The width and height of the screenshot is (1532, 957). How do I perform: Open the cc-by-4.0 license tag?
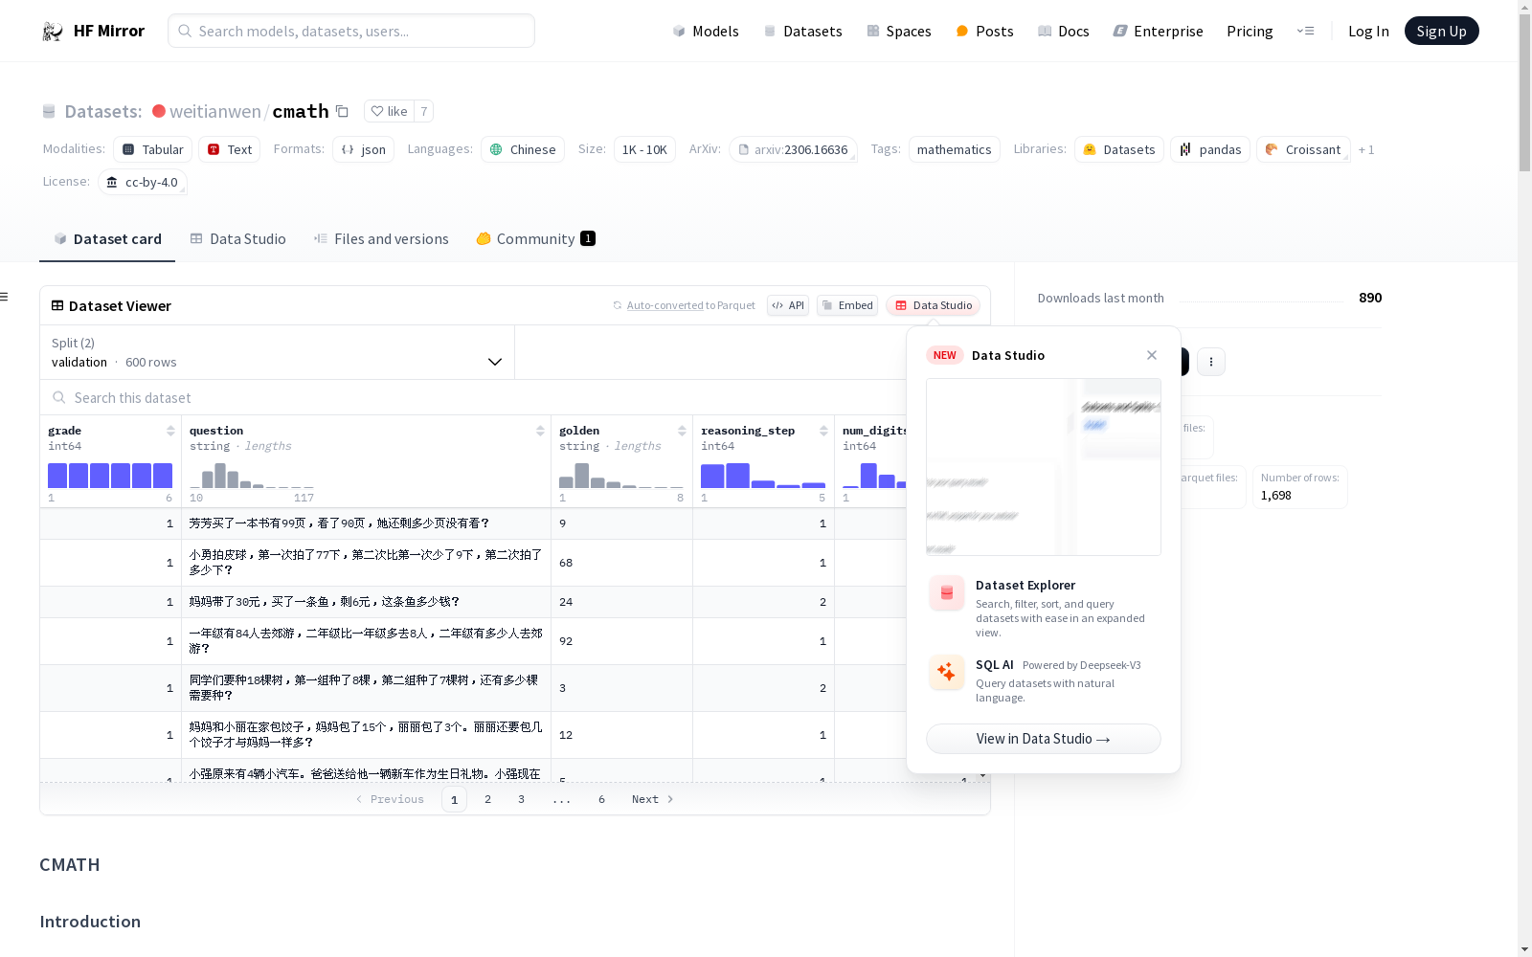143,182
